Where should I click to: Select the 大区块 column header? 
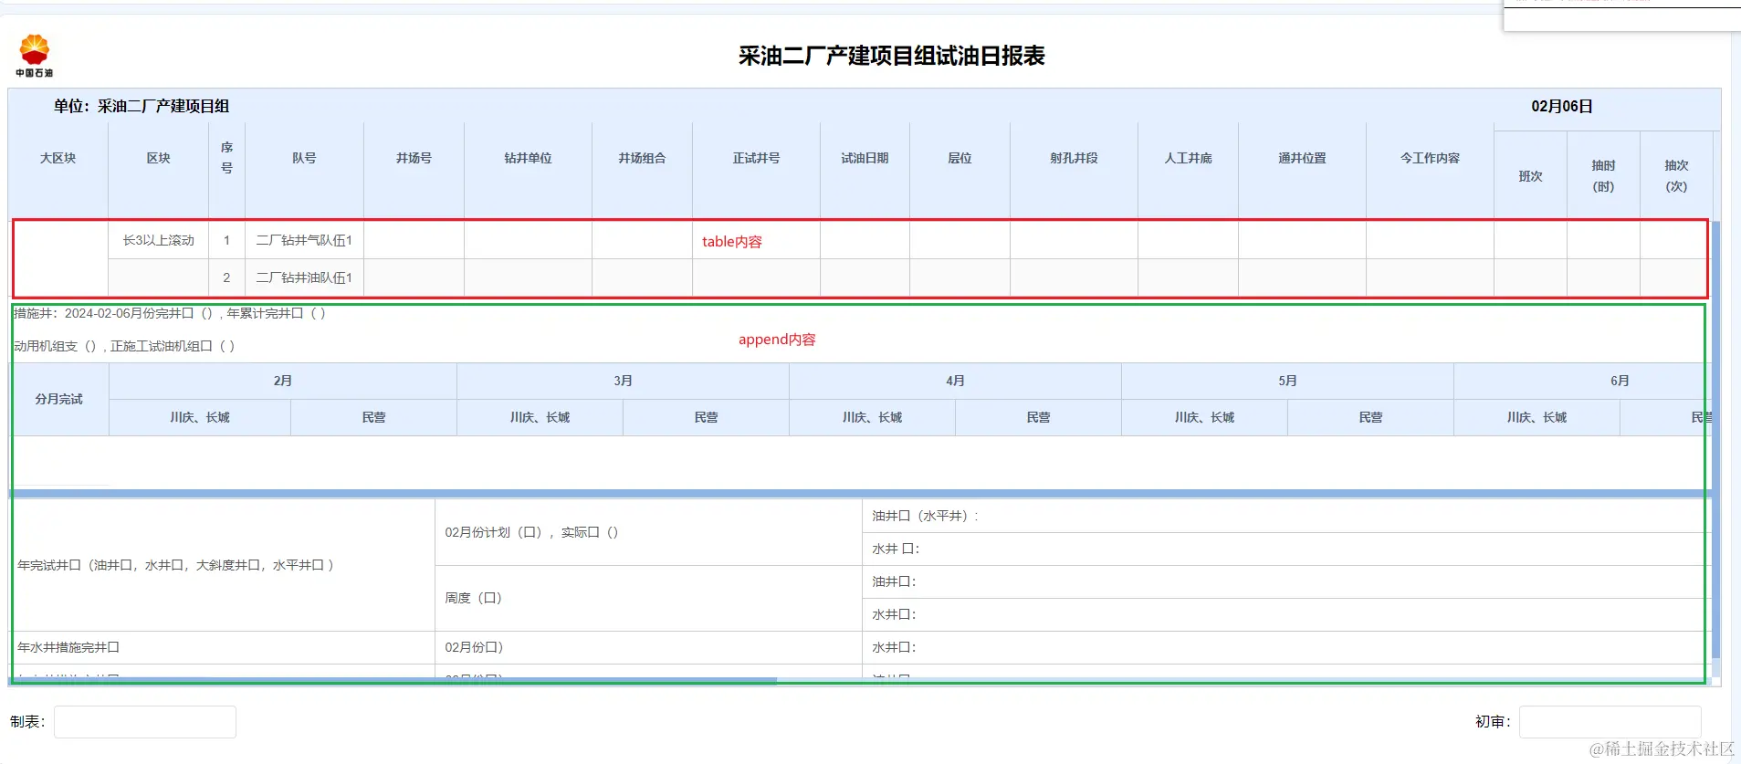click(58, 158)
